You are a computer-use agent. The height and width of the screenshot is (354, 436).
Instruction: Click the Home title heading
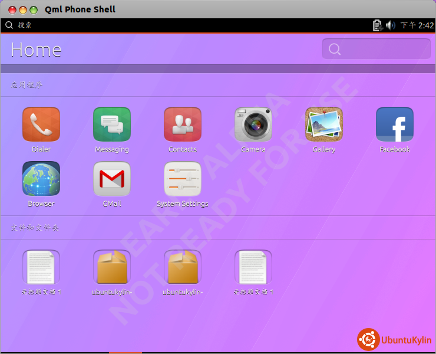pyautogui.click(x=36, y=50)
